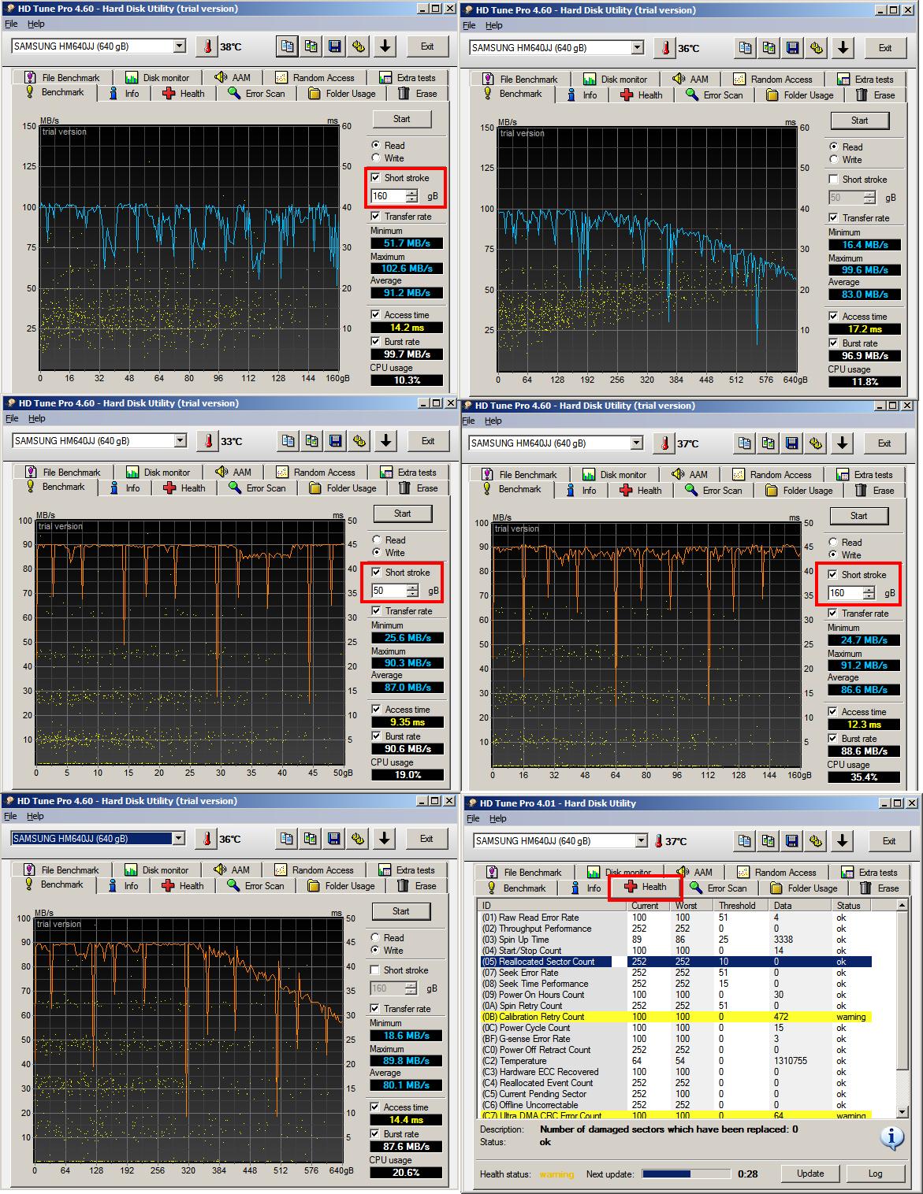Select Calibration Retry Count row

pyautogui.click(x=676, y=1017)
